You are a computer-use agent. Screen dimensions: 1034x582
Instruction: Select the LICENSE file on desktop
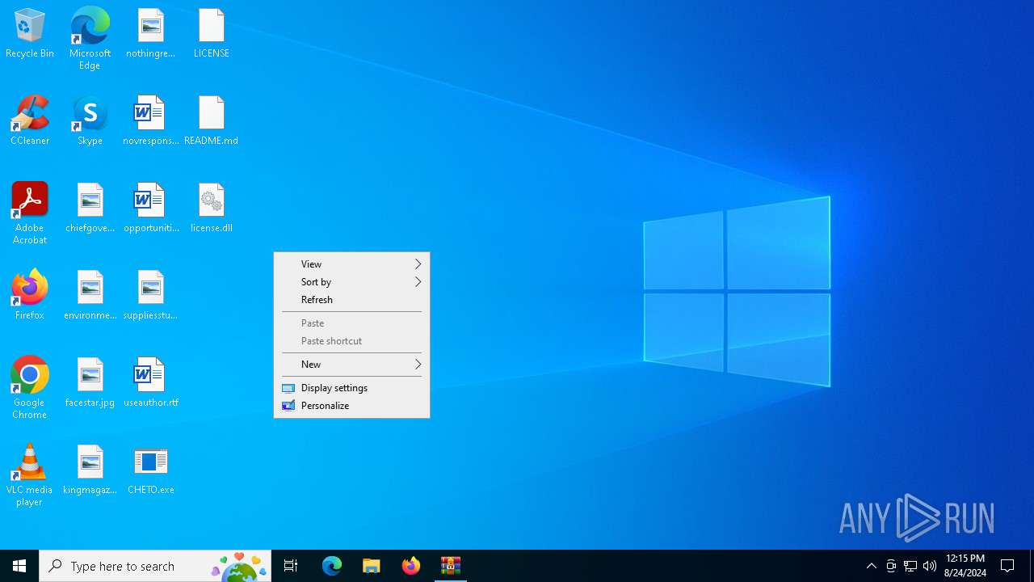pos(212,34)
